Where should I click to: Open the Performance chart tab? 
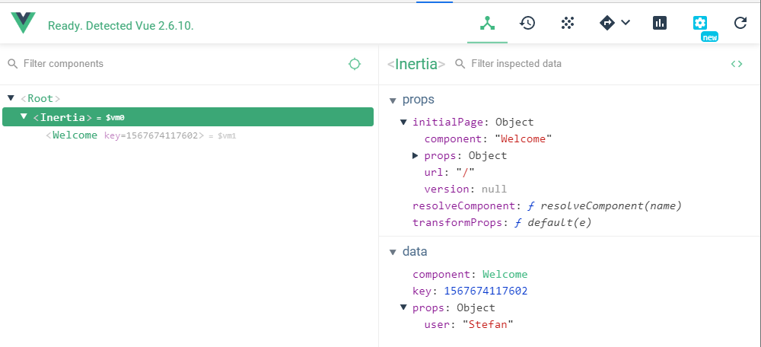tap(660, 23)
